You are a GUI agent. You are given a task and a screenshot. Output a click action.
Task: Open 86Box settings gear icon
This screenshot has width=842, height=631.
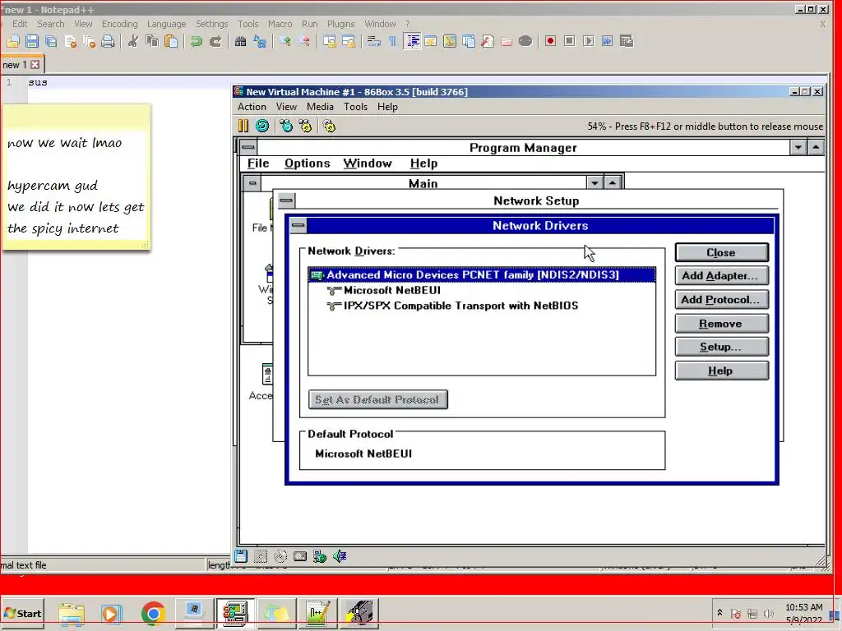coord(329,126)
